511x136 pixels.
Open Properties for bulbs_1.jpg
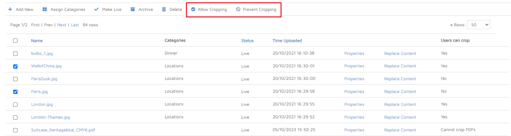click(x=354, y=53)
